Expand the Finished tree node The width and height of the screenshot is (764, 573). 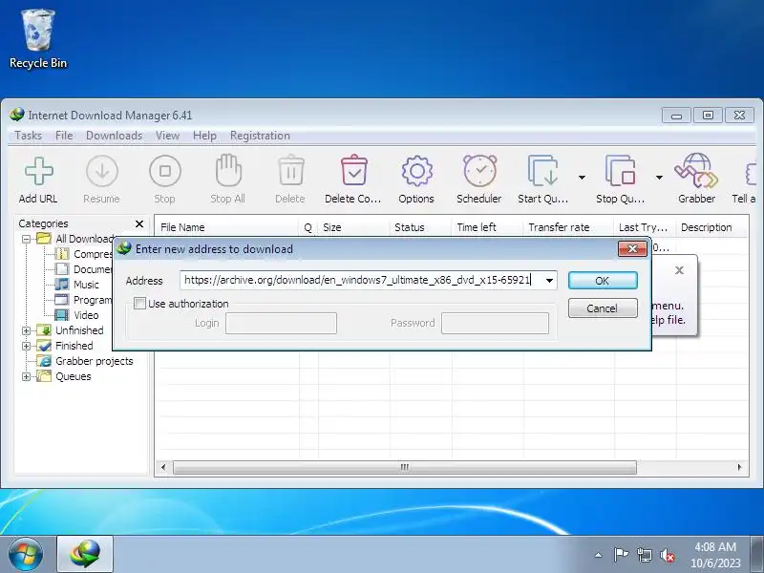27,346
